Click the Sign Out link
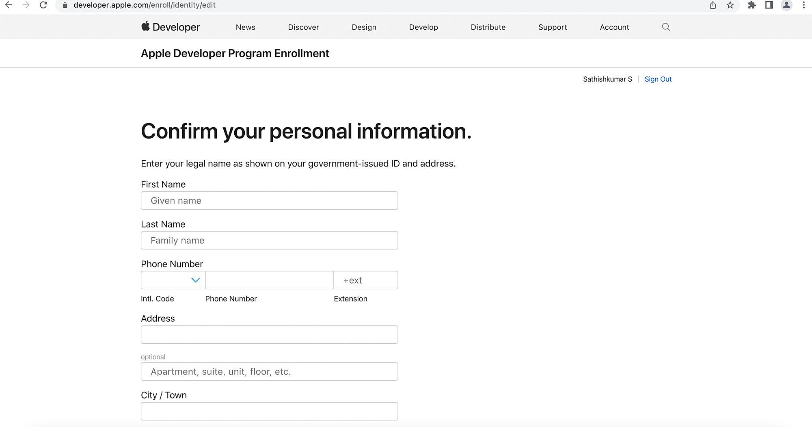 658,79
